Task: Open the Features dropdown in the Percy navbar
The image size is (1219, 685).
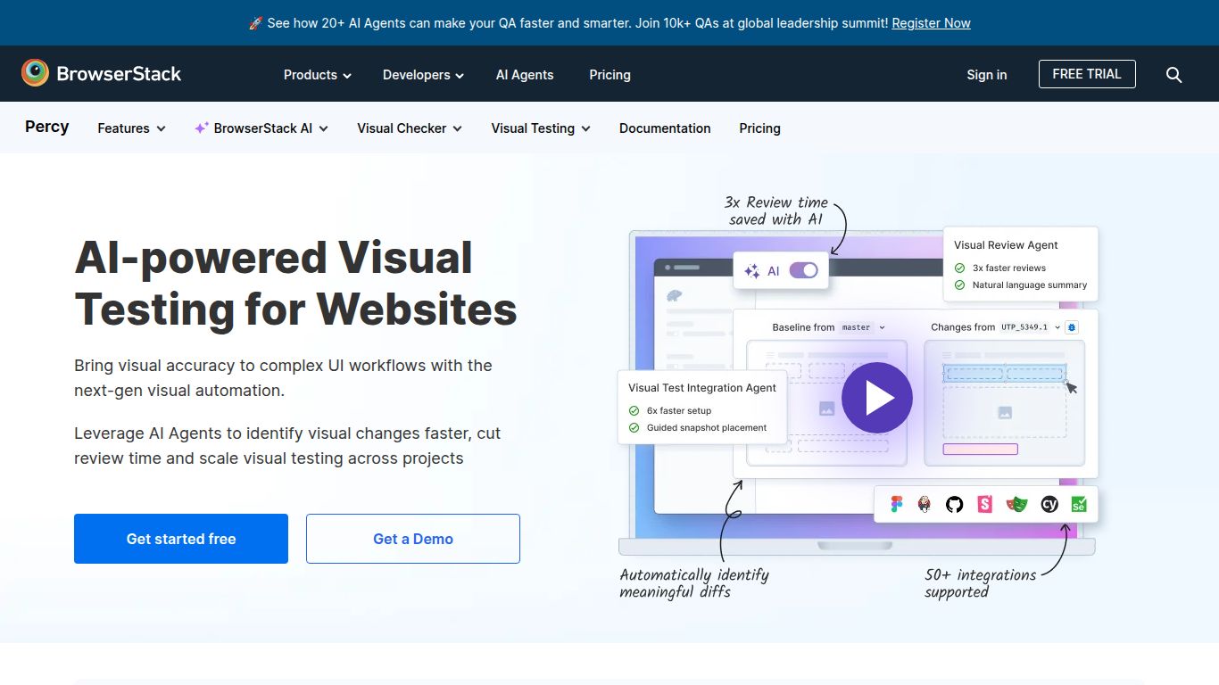Action: point(130,128)
